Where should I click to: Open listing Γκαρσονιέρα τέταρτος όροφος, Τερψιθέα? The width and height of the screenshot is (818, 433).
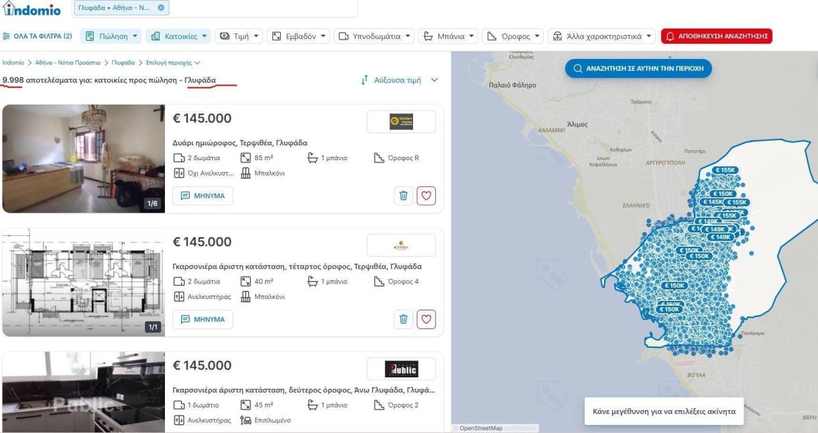[x=297, y=266]
